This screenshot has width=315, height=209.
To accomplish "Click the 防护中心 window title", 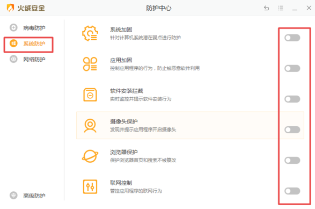I will (x=159, y=8).
